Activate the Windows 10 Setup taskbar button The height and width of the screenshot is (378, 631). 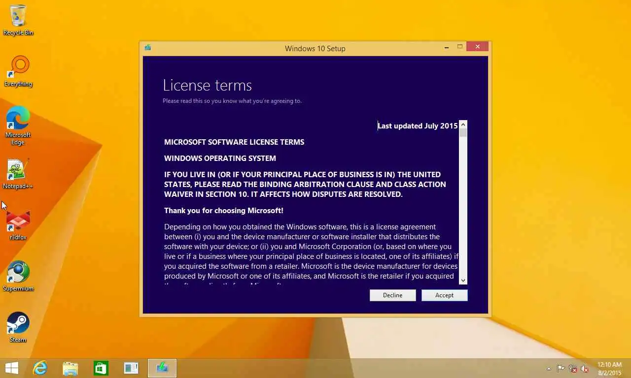click(x=162, y=368)
